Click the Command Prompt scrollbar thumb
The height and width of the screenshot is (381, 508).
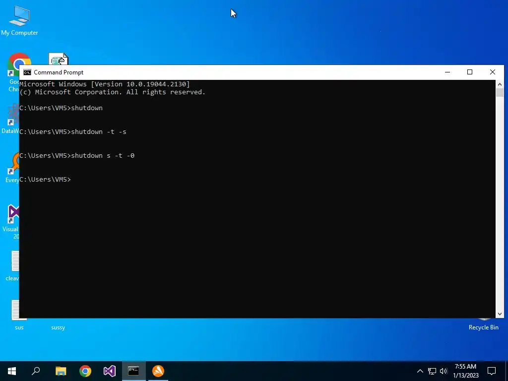500,93
